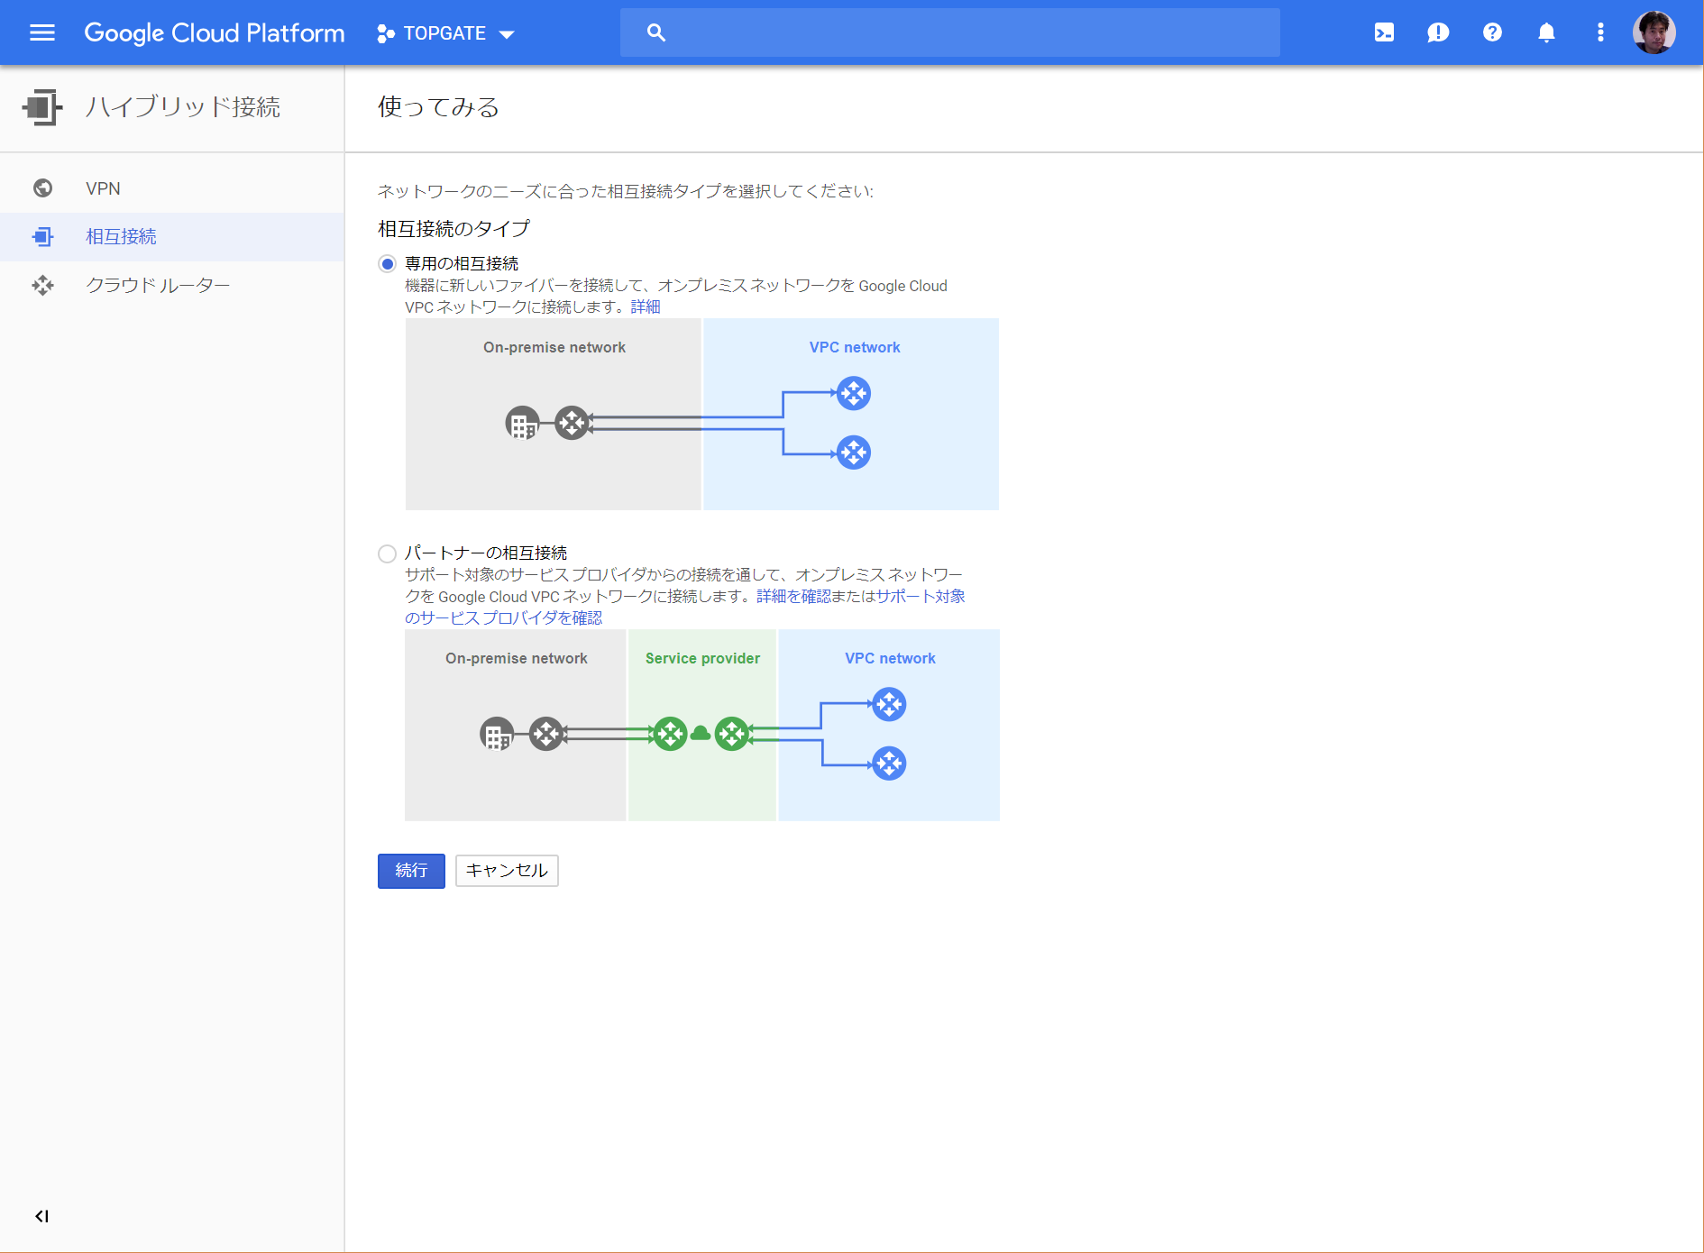
Task: View notifications bell icon
Action: coord(1546,32)
